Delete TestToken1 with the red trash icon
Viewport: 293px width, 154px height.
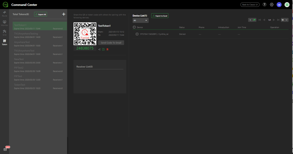click(108, 49)
